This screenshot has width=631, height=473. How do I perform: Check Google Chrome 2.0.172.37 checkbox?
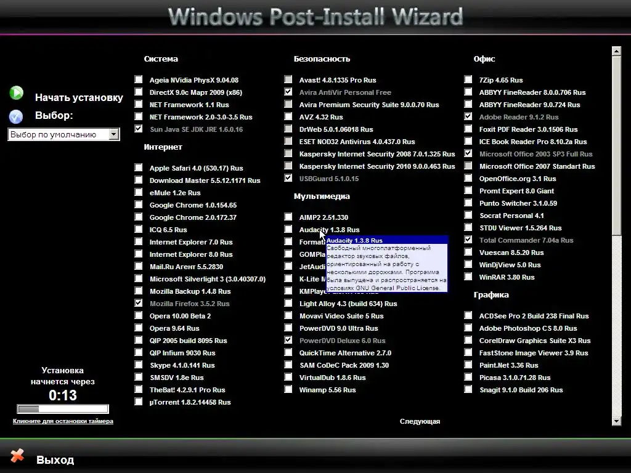139,217
